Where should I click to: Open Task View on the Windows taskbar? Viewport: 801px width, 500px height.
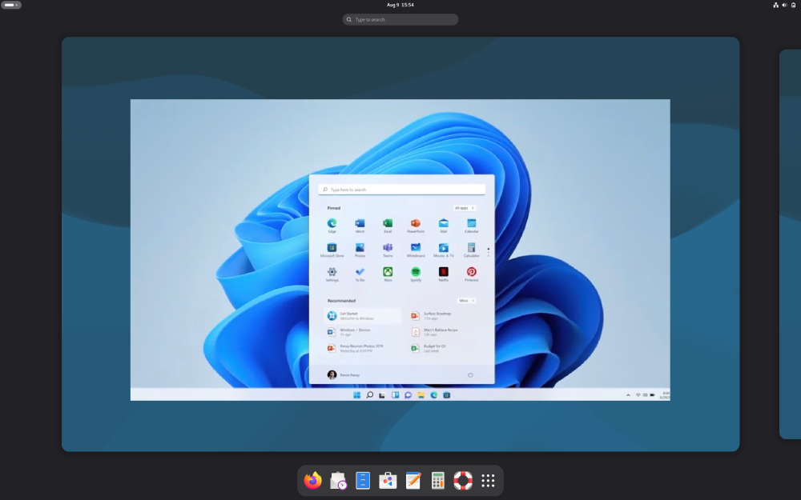[x=381, y=395]
